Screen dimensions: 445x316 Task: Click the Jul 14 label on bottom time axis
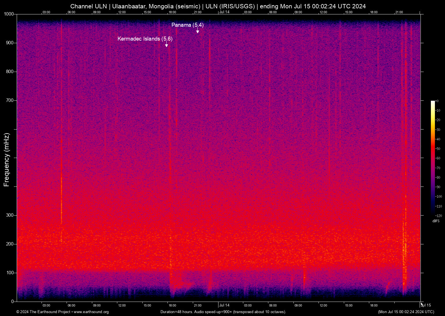point(224,305)
